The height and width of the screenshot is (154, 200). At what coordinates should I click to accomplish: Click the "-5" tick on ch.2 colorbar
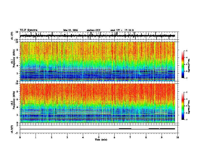186,106
